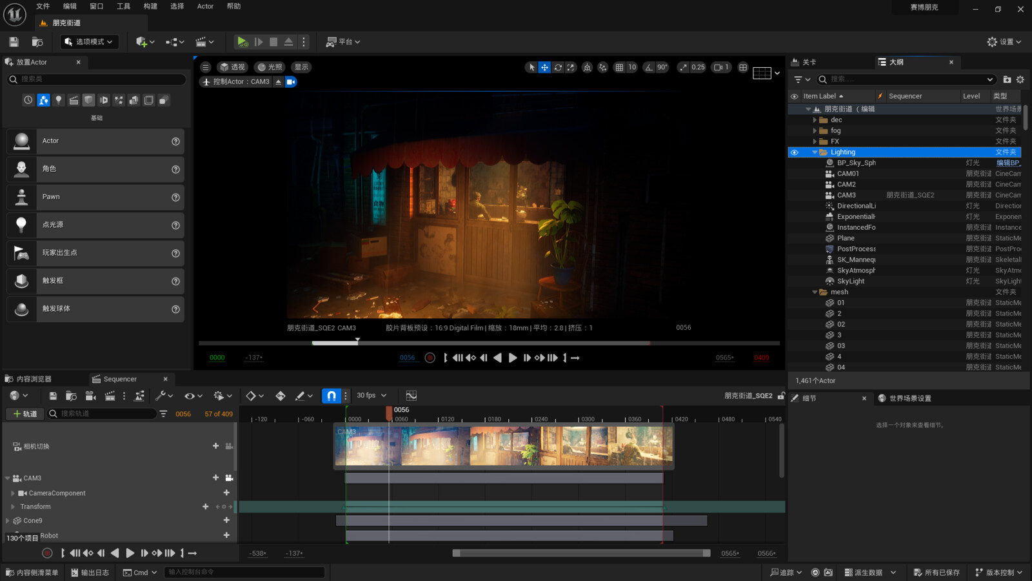Screen dimensions: 1032x581
Task: Click the Sequencer render movie clapper icon
Action: (110, 396)
